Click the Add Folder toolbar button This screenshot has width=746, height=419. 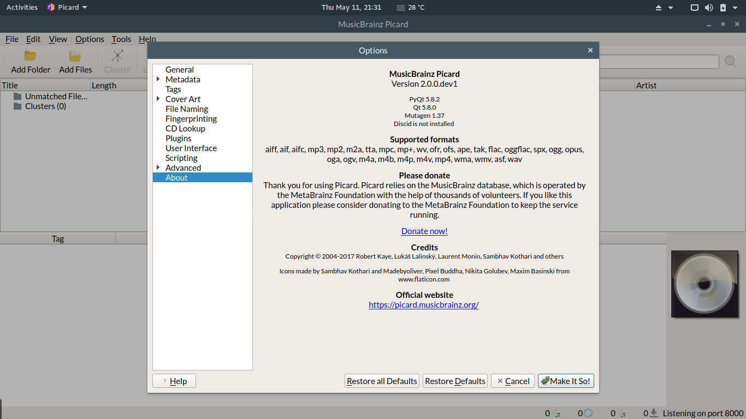tap(31, 62)
